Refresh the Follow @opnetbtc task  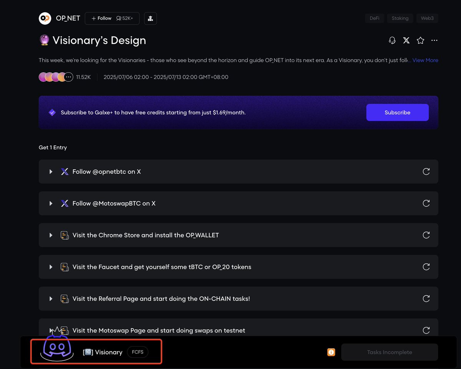tap(426, 172)
